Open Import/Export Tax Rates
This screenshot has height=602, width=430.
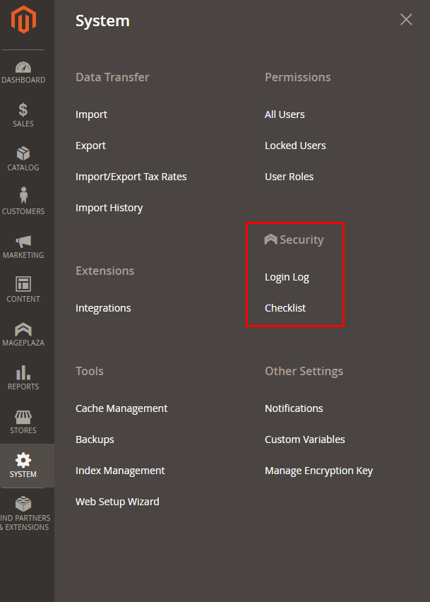click(131, 177)
